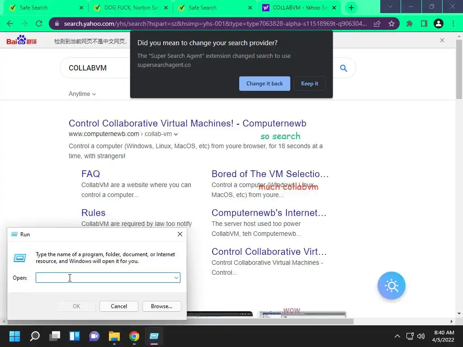Viewport: 463px width, 347px height.
Task: Open Chrome tab search chevron
Action: tap(390, 6)
